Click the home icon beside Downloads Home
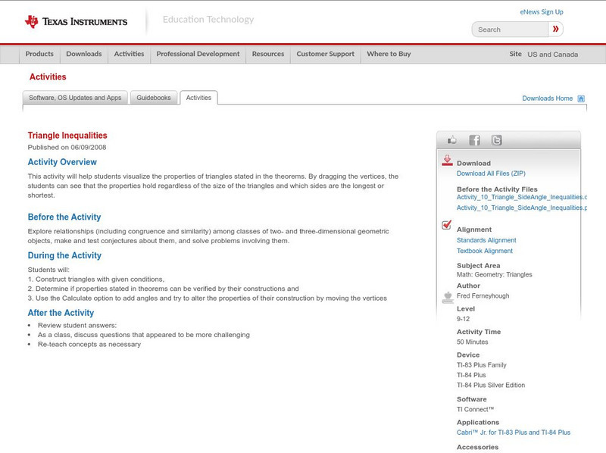The height and width of the screenshot is (453, 606). pyautogui.click(x=581, y=98)
